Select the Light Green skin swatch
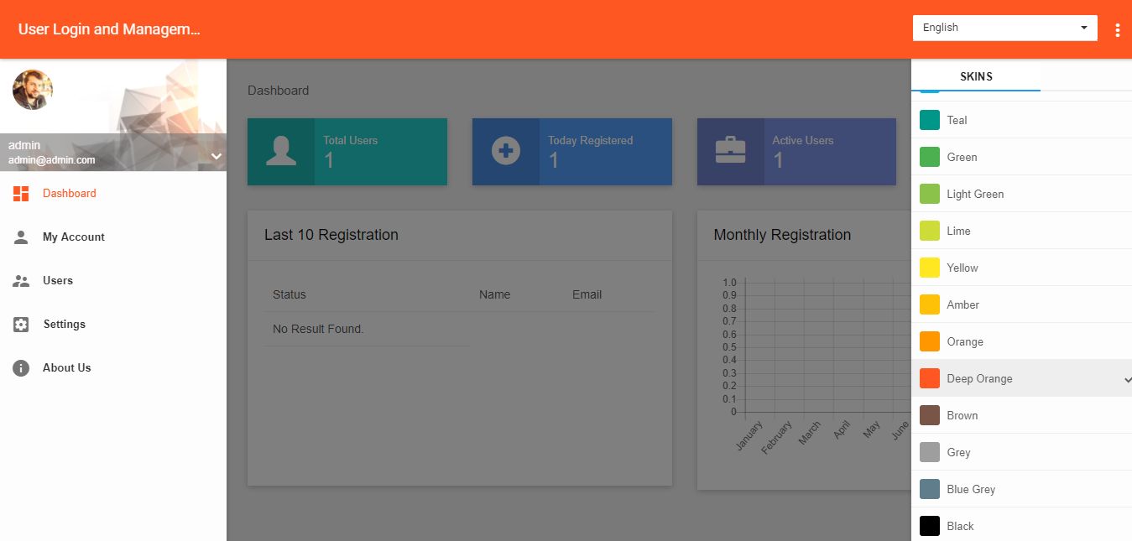 (x=930, y=194)
